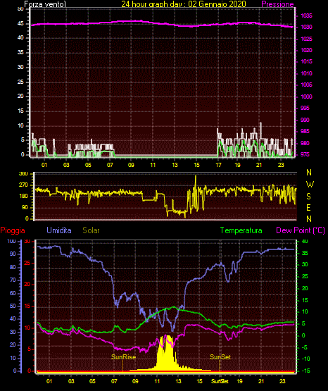Screen dimensions: 328x391
Task: Click the Pressione legend label
Action: click(x=277, y=4)
